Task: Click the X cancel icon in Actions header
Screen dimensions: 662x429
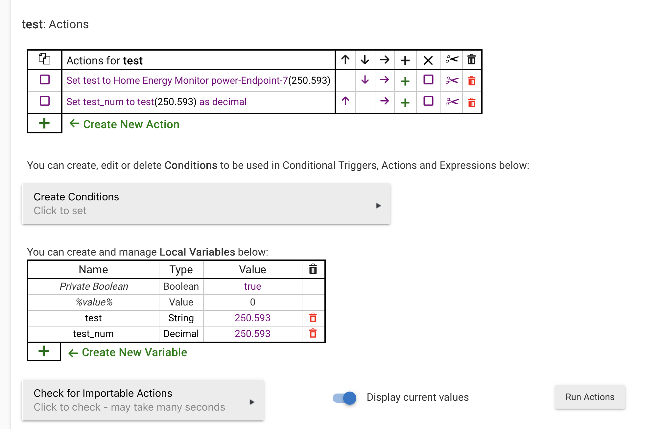Action: click(x=428, y=60)
